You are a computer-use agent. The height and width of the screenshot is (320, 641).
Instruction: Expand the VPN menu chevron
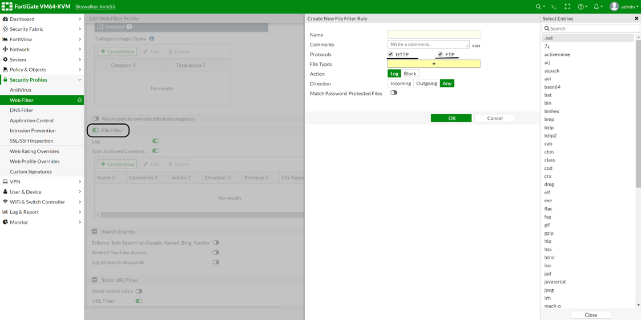point(80,181)
